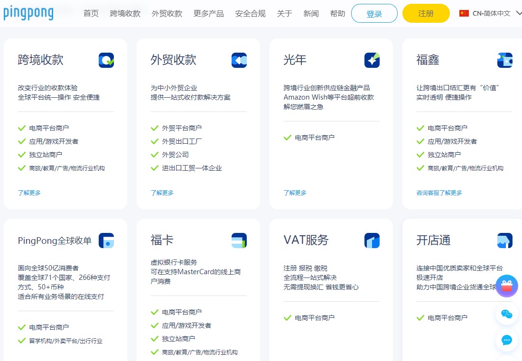Click 电商平台商户 in the VAT服务 card
522x361 pixels.
coord(315,318)
